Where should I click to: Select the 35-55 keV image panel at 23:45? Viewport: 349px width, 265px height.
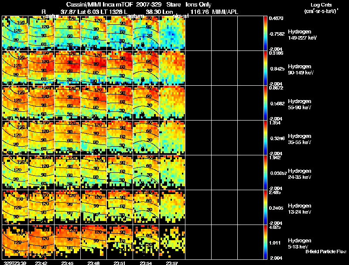click(x=68, y=138)
